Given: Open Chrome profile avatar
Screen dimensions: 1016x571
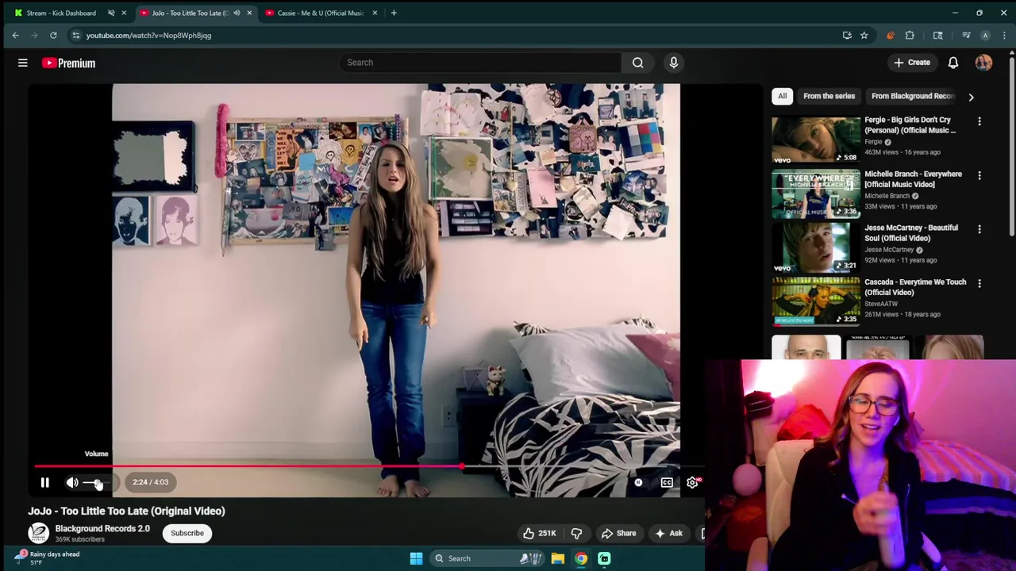Looking at the screenshot, I should (985, 35).
